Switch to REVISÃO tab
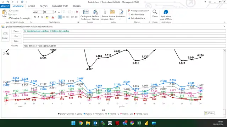The height and width of the screenshot is (127, 227). pos(77,6)
